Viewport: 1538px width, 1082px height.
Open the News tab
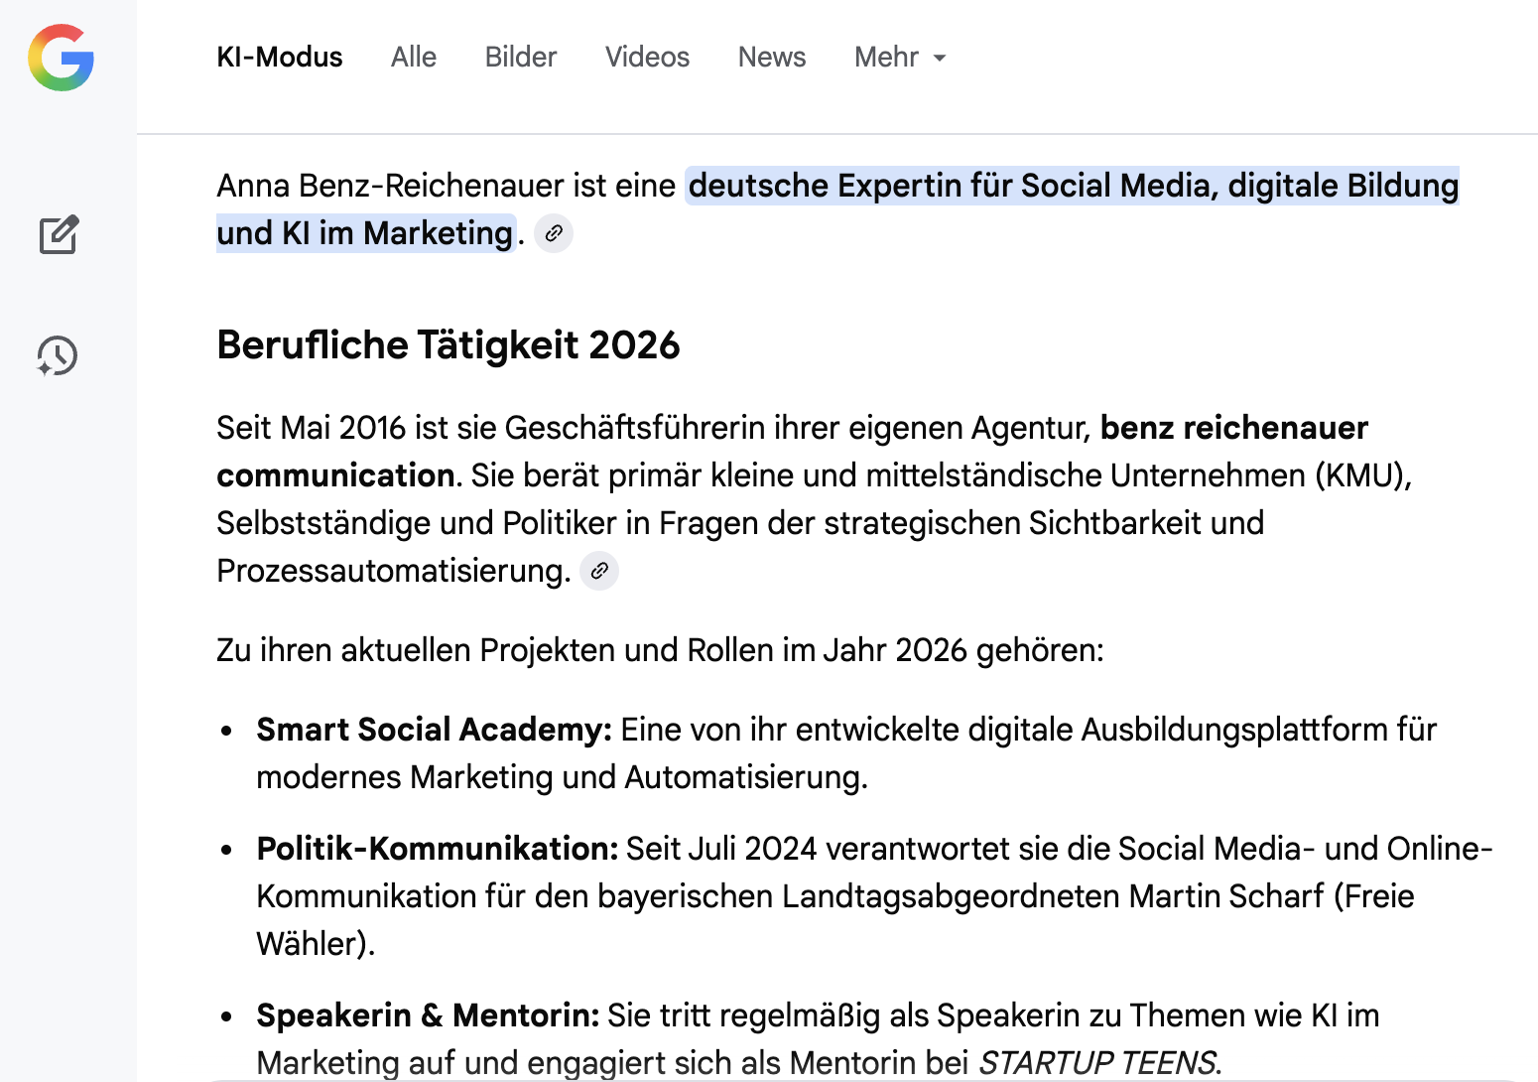(x=772, y=57)
